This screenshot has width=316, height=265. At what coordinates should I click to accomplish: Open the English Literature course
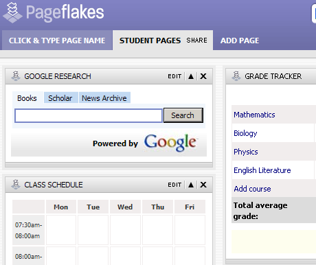(262, 170)
